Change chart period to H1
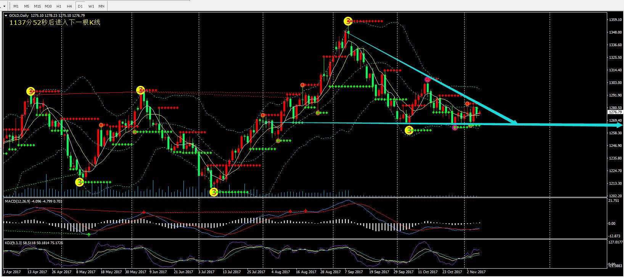 pos(59,6)
